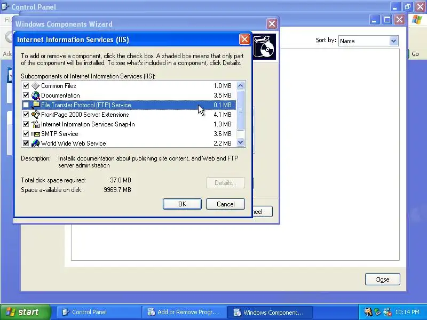Uncheck the Common Files checkbox

pyautogui.click(x=26, y=86)
